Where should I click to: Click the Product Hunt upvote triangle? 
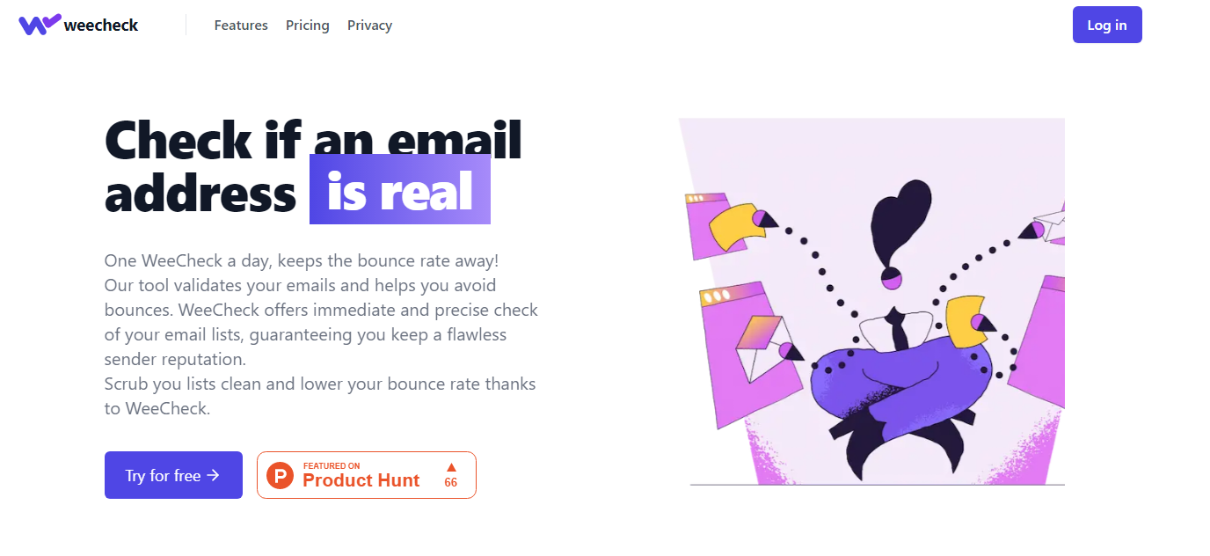tap(451, 467)
